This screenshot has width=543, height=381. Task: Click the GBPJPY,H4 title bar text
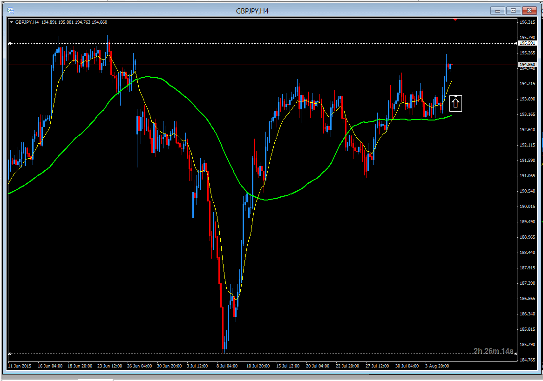pos(252,11)
